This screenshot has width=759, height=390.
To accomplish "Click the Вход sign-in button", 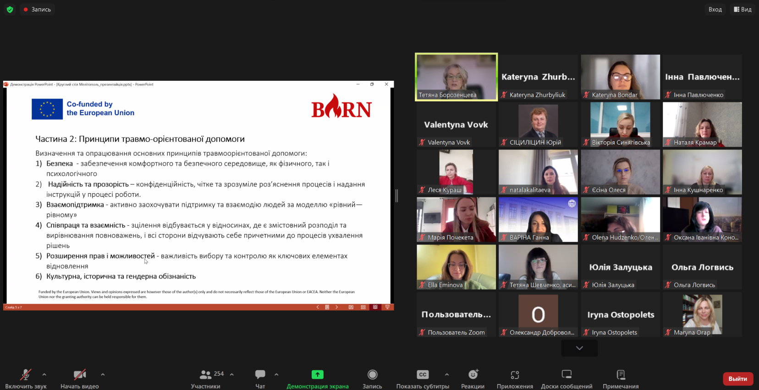I will click(715, 9).
